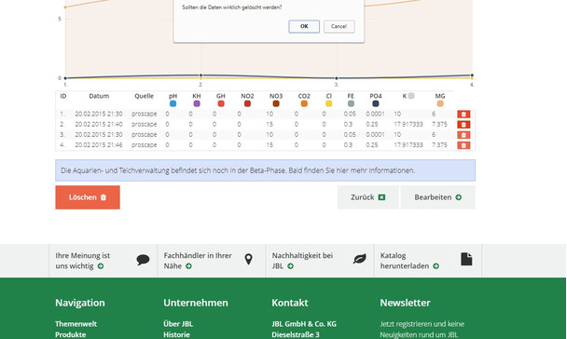The width and height of the screenshot is (567, 339).
Task: Click the red Löschen button
Action: [88, 197]
